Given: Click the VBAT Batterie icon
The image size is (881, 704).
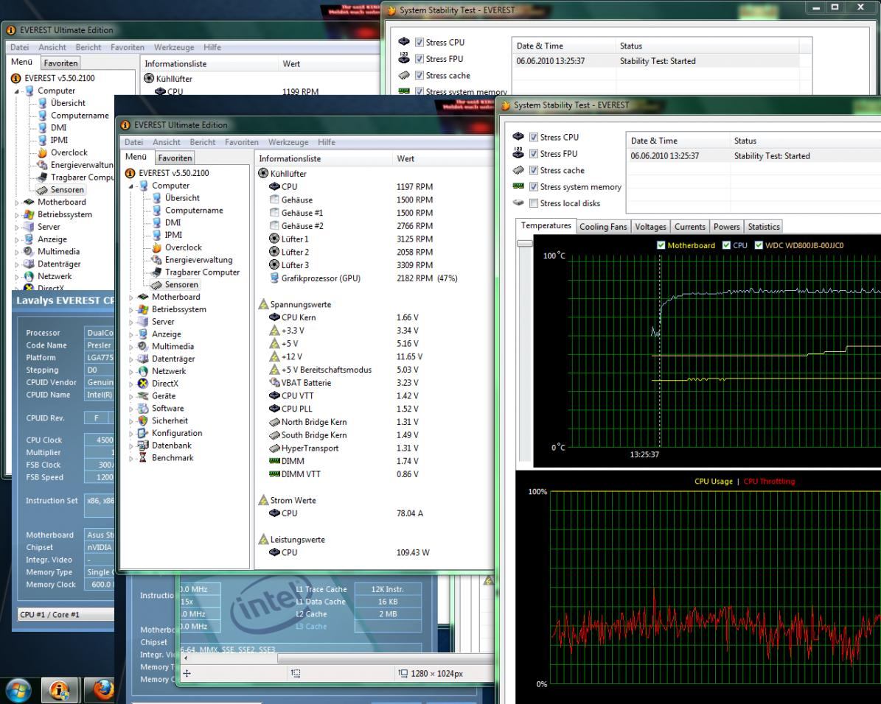Looking at the screenshot, I should pyautogui.click(x=274, y=383).
